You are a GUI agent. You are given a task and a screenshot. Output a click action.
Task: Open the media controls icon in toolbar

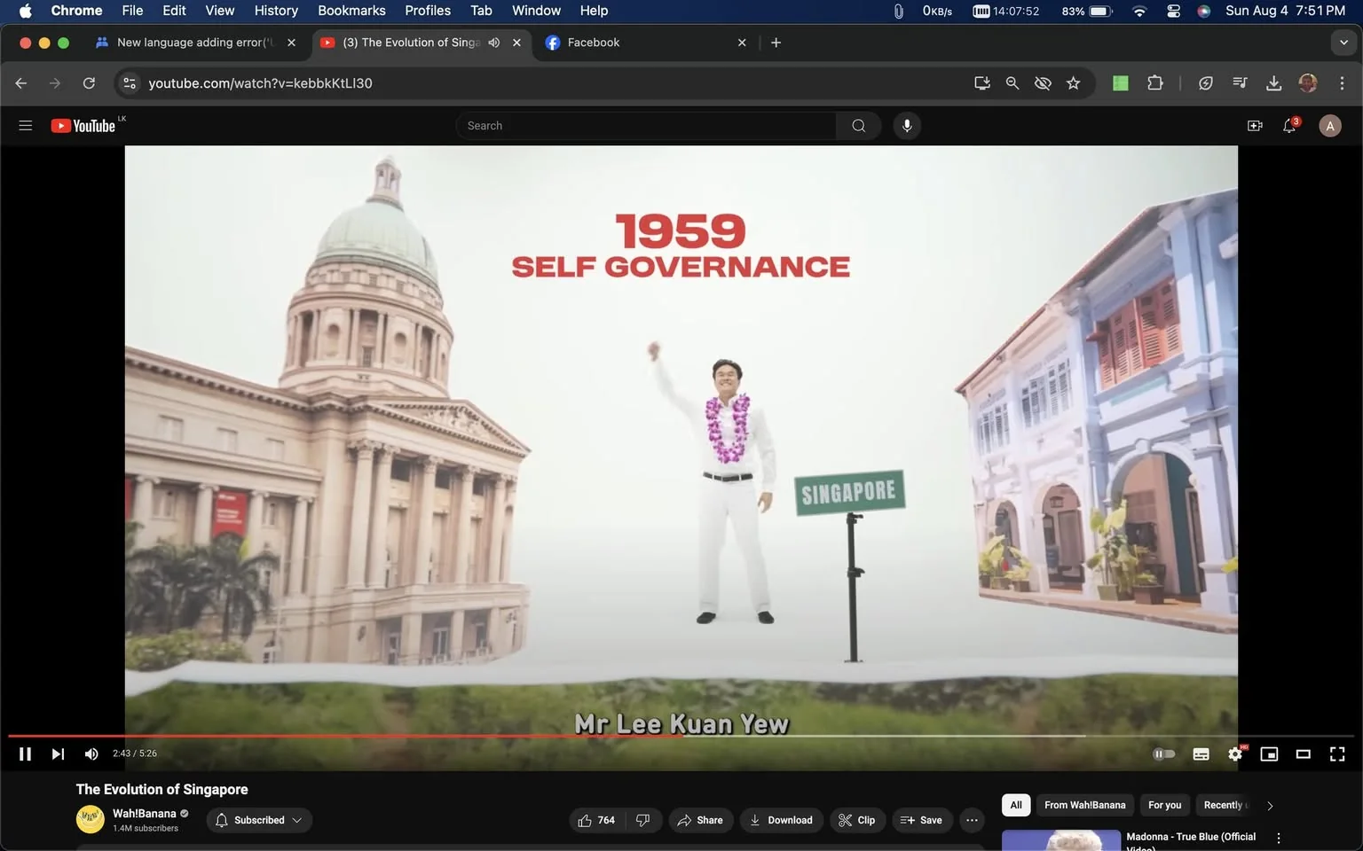coord(1240,82)
